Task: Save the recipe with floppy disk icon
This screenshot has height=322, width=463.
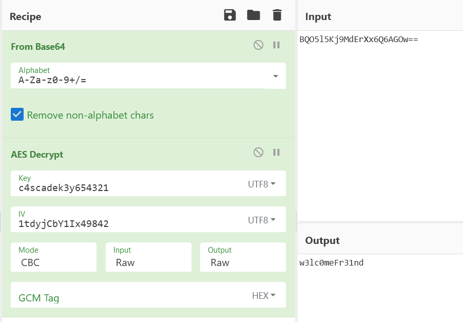Action: 230,15
